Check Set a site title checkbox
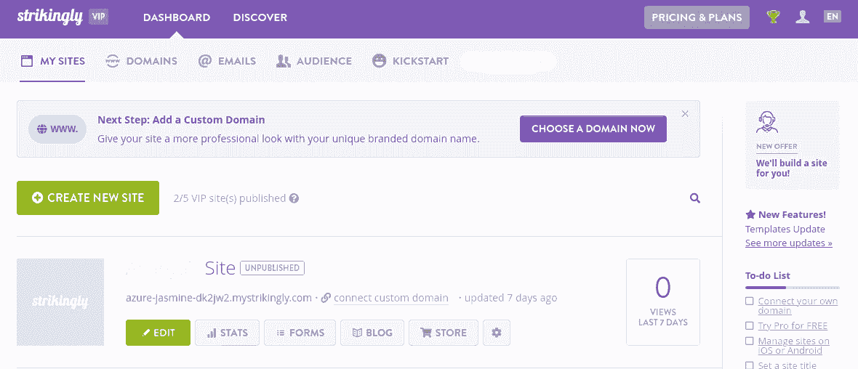The width and height of the screenshot is (858, 369). 750,365
